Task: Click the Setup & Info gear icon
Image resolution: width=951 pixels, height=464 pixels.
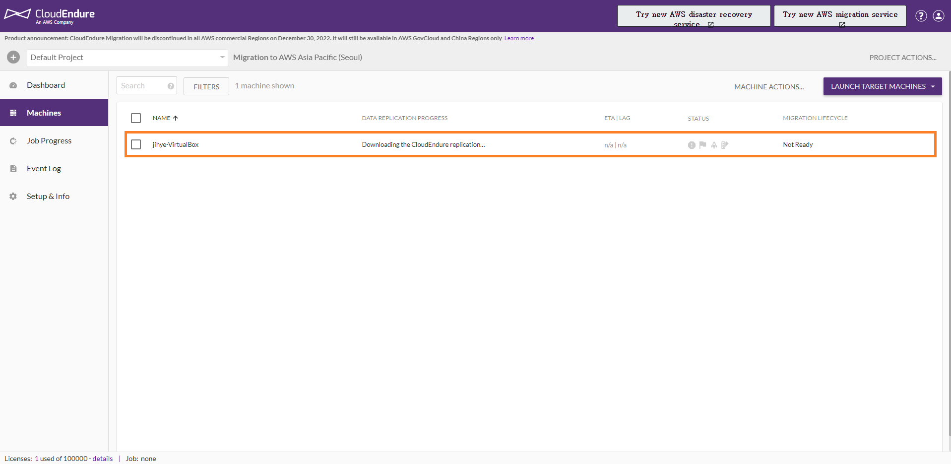Action: [x=13, y=197]
